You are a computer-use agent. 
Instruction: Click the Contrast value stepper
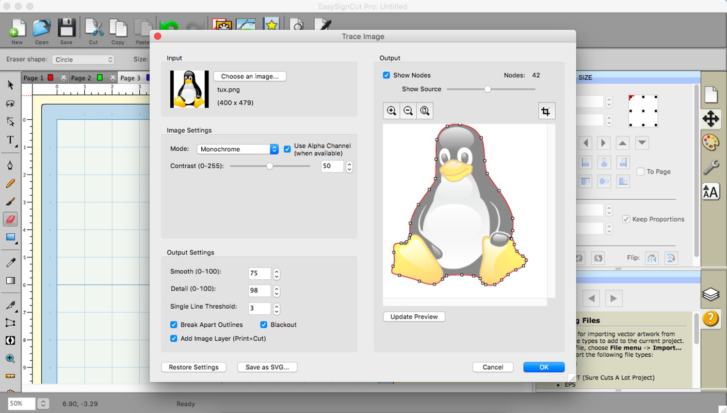[x=349, y=166]
